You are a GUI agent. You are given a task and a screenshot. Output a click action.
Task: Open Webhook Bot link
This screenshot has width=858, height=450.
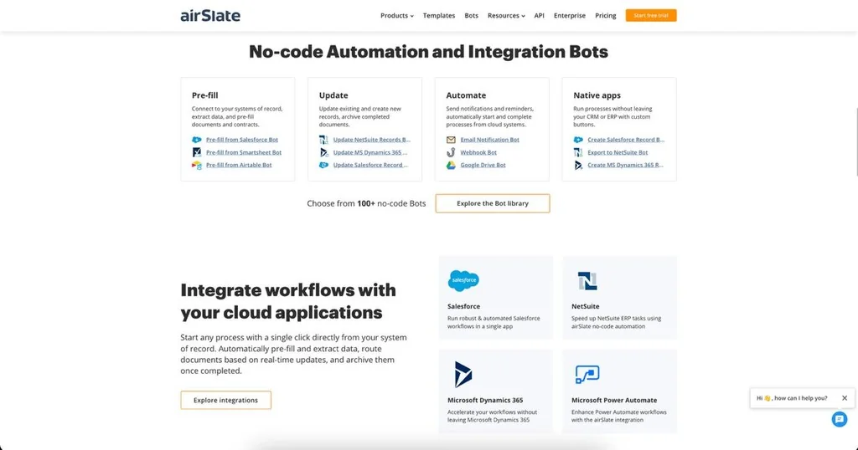click(478, 152)
